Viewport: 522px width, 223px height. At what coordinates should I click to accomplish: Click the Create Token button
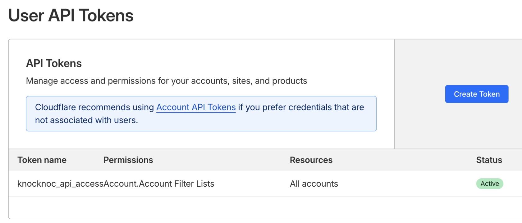[477, 94]
